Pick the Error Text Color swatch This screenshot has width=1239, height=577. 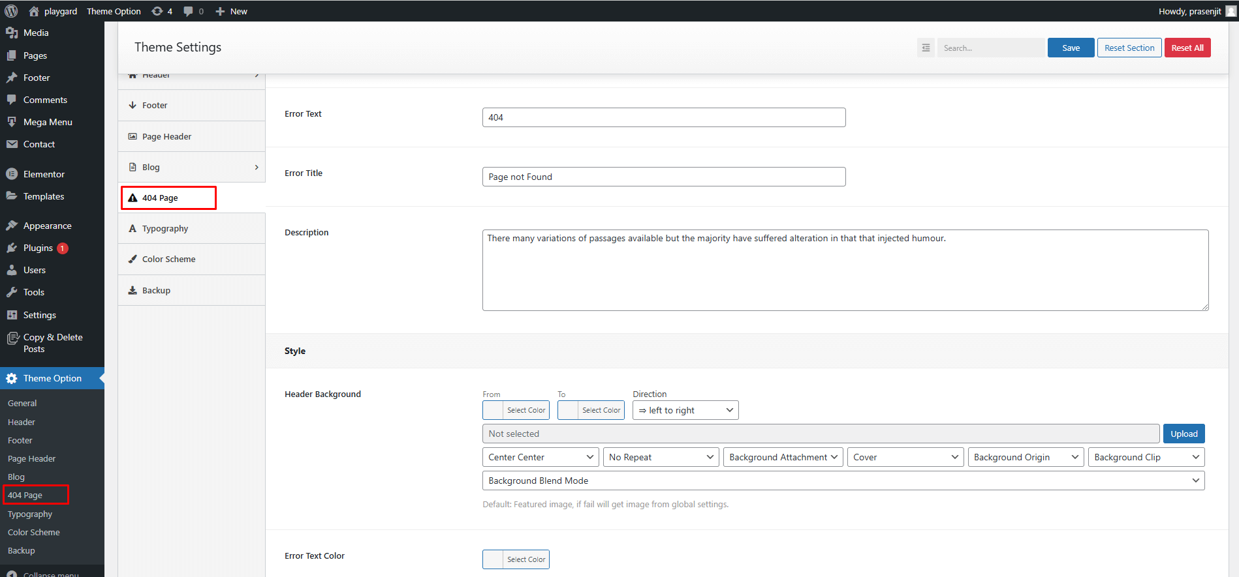coord(493,559)
